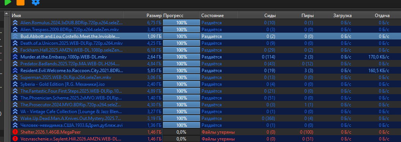Select The.Fantastic.Four.First.Steps.2025 torrent name
401x142 pixels.
pos(71,91)
